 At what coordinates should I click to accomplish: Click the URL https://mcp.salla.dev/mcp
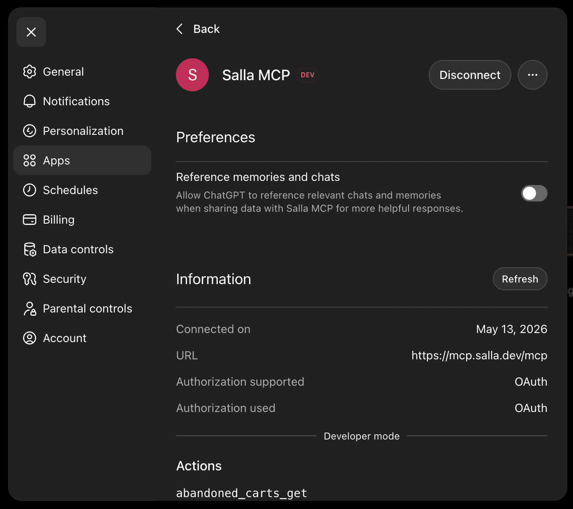point(479,355)
